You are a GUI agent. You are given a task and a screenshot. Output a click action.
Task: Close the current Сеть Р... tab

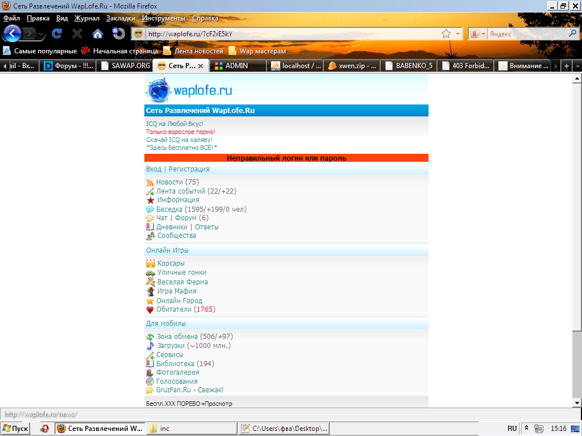click(201, 66)
